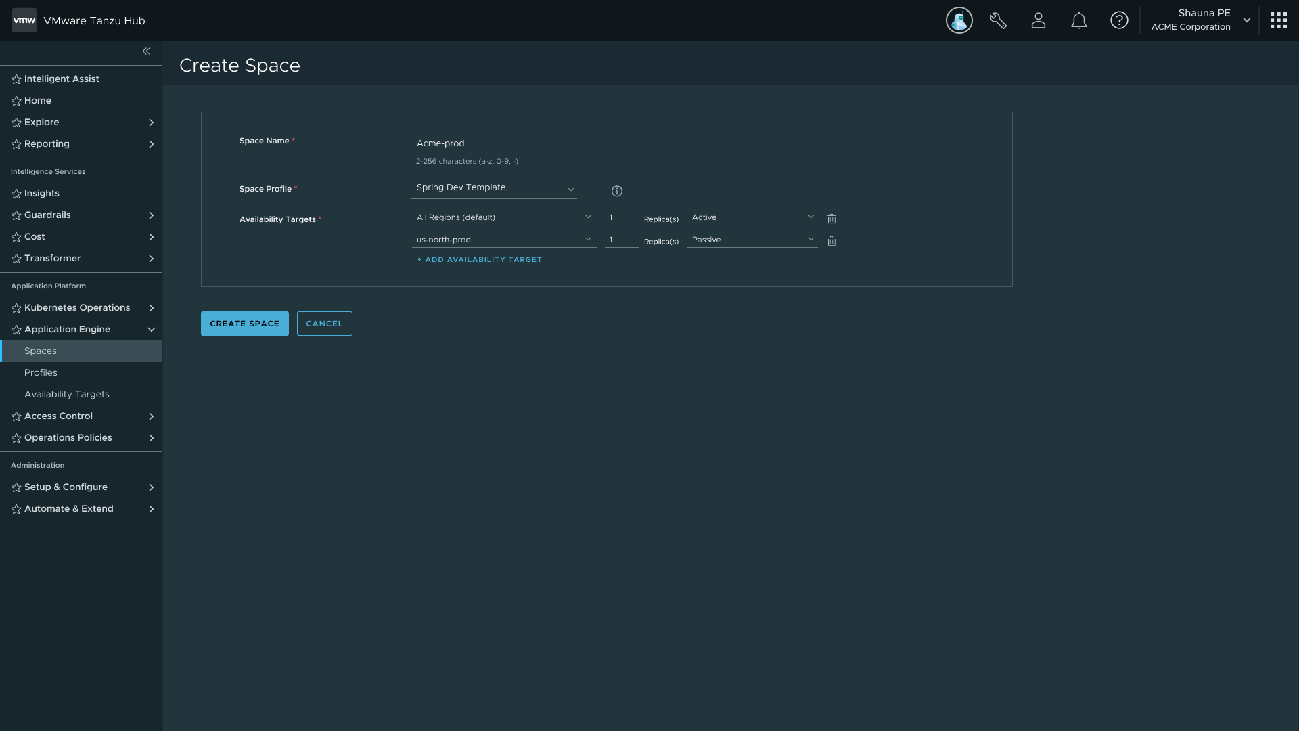Open the notifications bell

point(1079,20)
